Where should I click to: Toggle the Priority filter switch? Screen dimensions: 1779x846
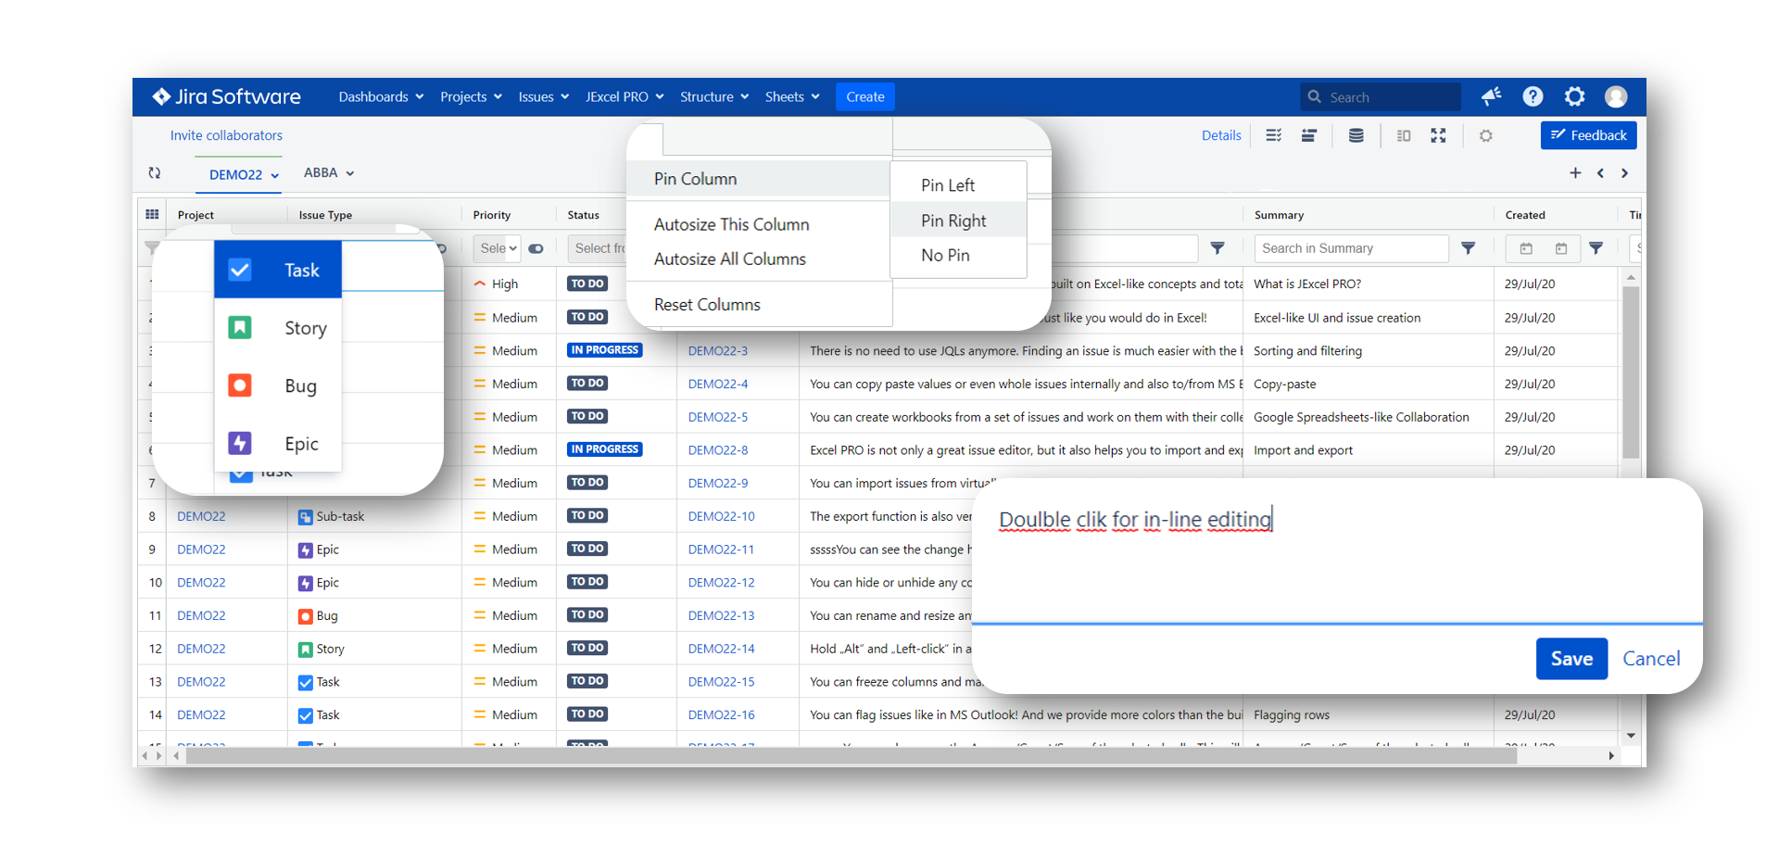[x=536, y=248]
